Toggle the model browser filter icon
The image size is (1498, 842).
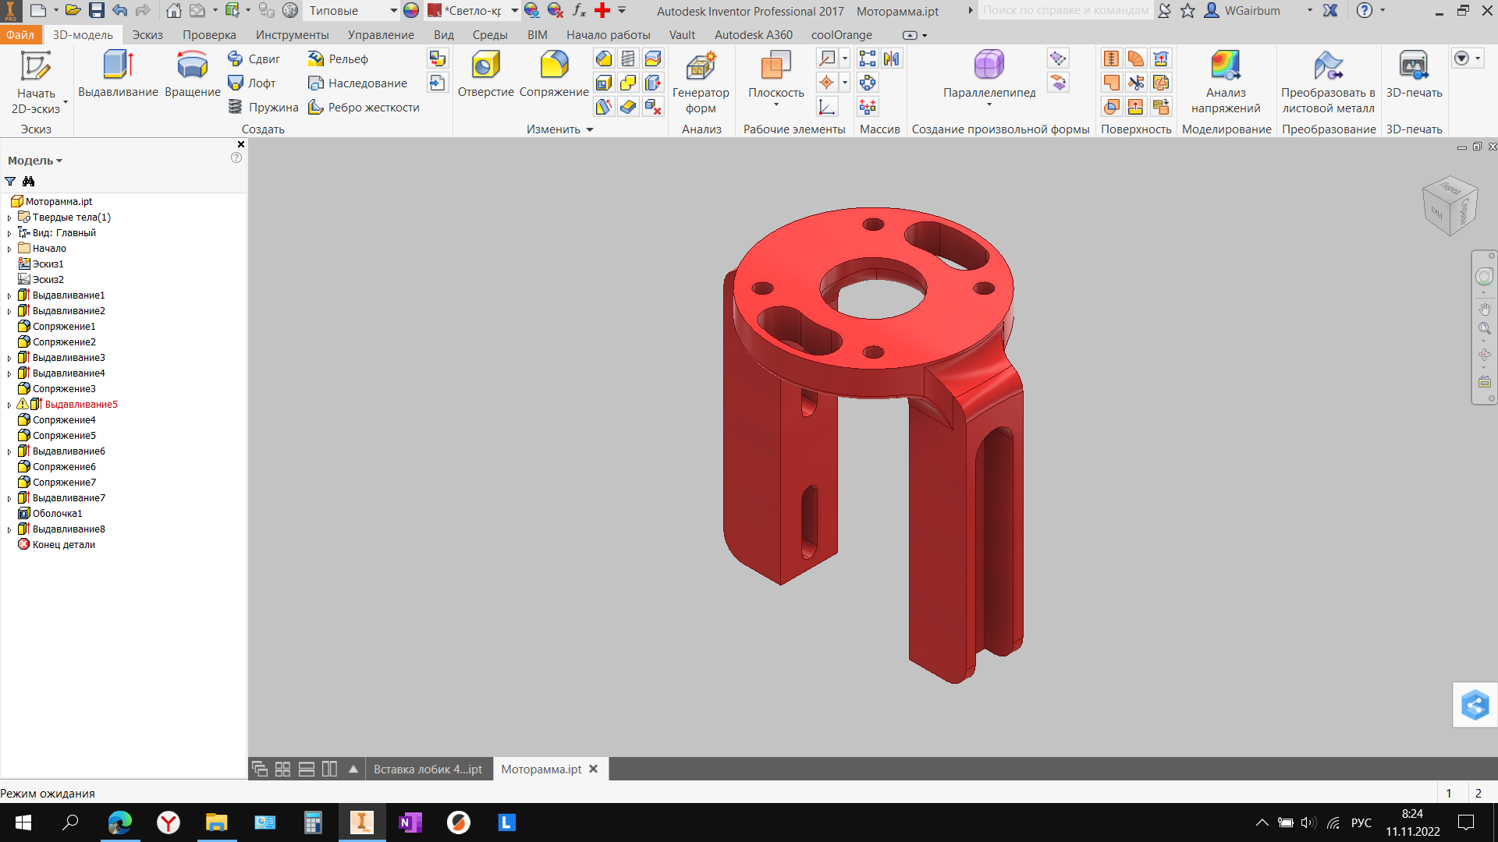[x=10, y=181]
